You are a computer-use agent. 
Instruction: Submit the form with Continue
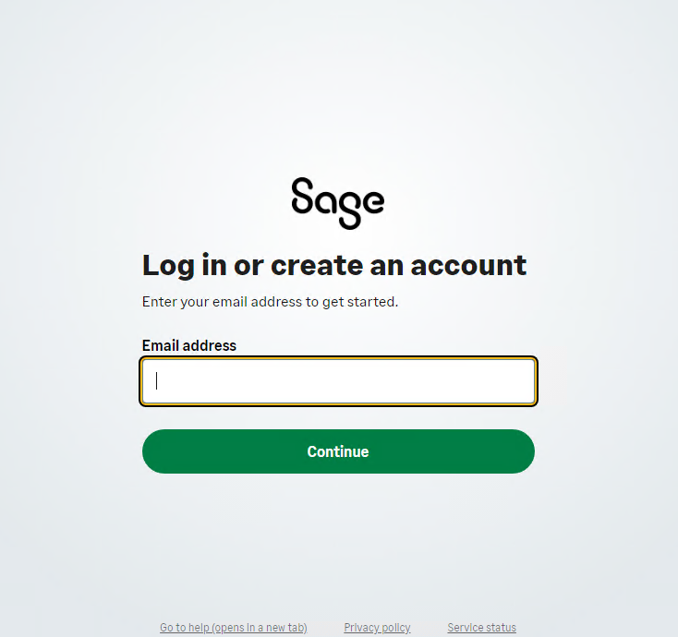[339, 451]
